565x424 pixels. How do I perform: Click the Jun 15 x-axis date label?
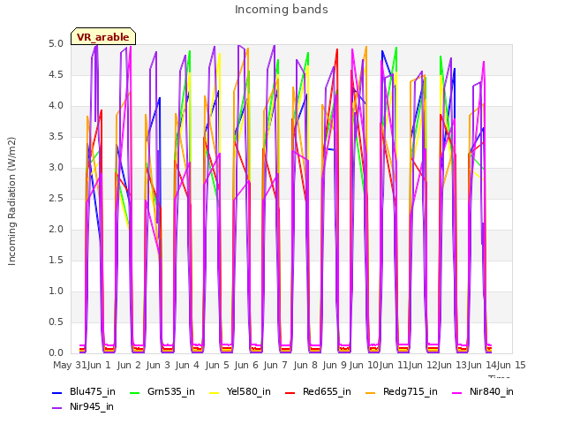tap(511, 365)
